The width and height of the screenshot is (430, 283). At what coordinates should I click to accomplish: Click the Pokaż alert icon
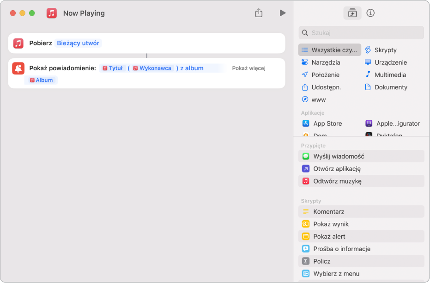306,236
